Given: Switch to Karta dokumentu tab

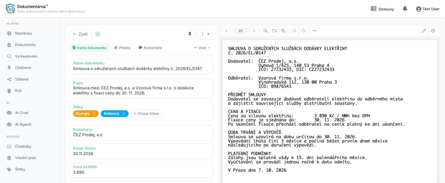Looking at the screenshot, I should (x=90, y=48).
